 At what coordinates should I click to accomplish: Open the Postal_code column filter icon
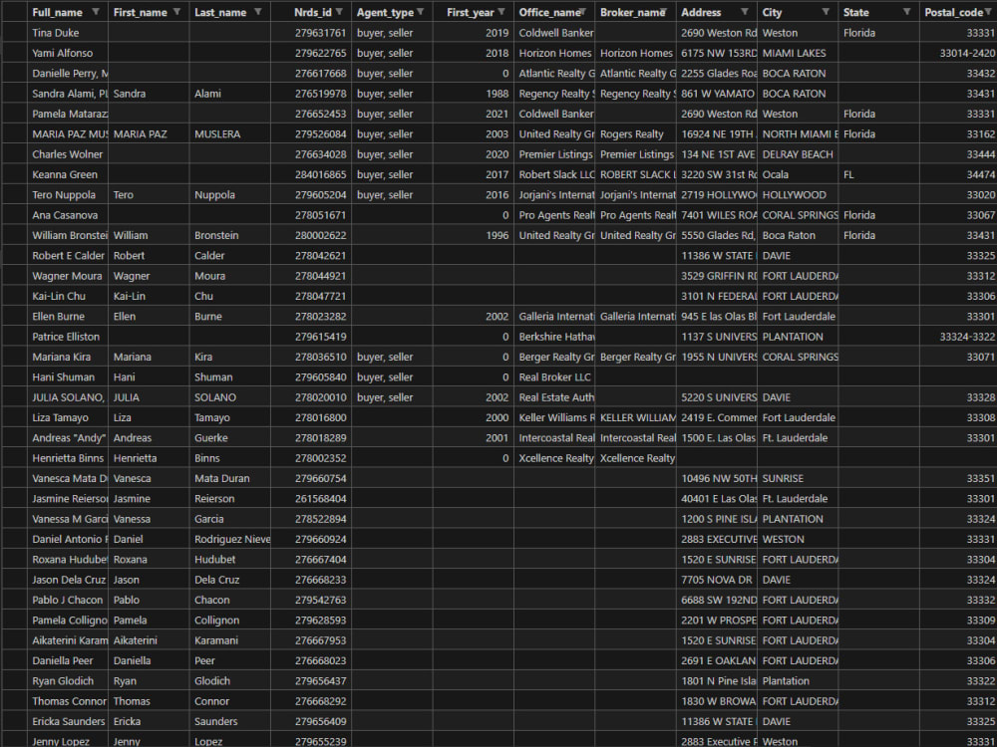[987, 12]
